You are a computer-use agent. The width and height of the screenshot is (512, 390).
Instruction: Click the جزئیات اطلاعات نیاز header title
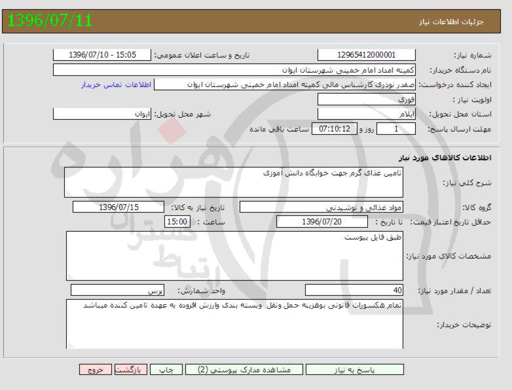[x=452, y=22]
